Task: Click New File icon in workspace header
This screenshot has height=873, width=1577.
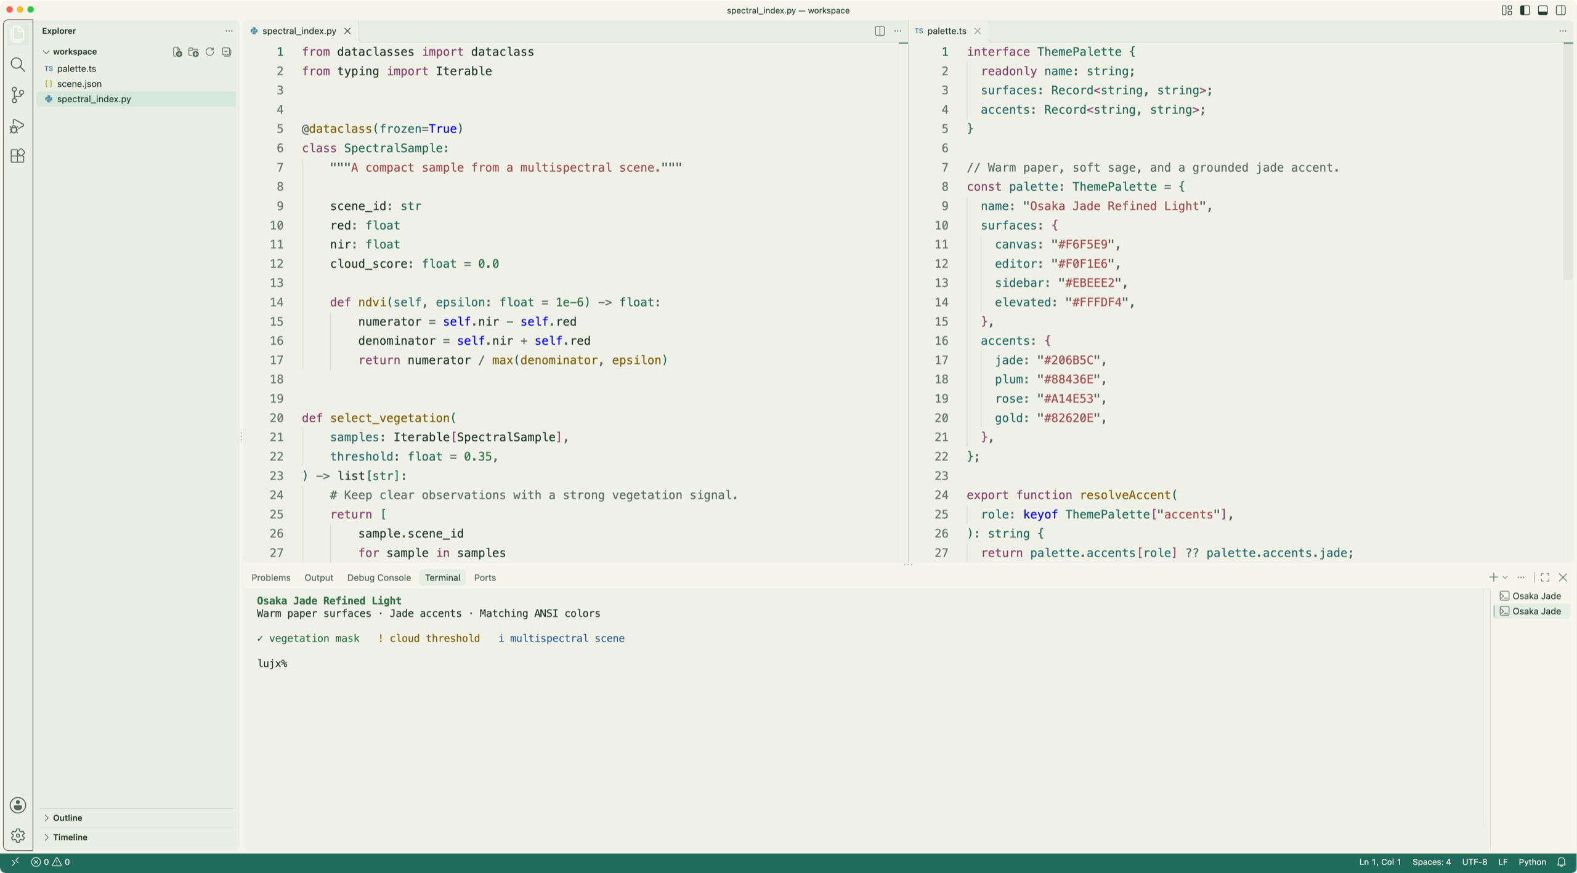Action: pos(177,52)
